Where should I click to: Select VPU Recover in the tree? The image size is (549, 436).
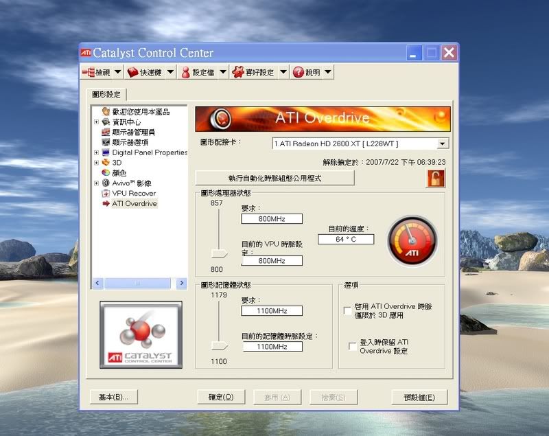134,194
